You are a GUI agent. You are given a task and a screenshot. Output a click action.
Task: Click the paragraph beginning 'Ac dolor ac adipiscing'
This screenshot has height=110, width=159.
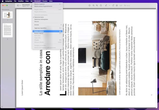pos(131,60)
